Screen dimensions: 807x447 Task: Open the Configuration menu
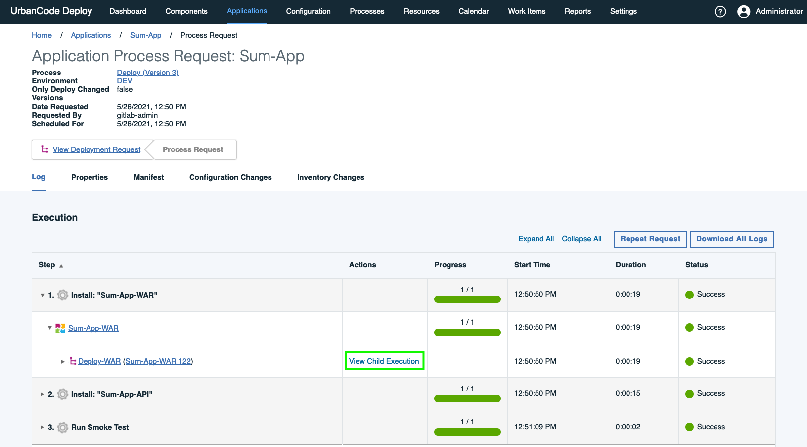(x=308, y=11)
